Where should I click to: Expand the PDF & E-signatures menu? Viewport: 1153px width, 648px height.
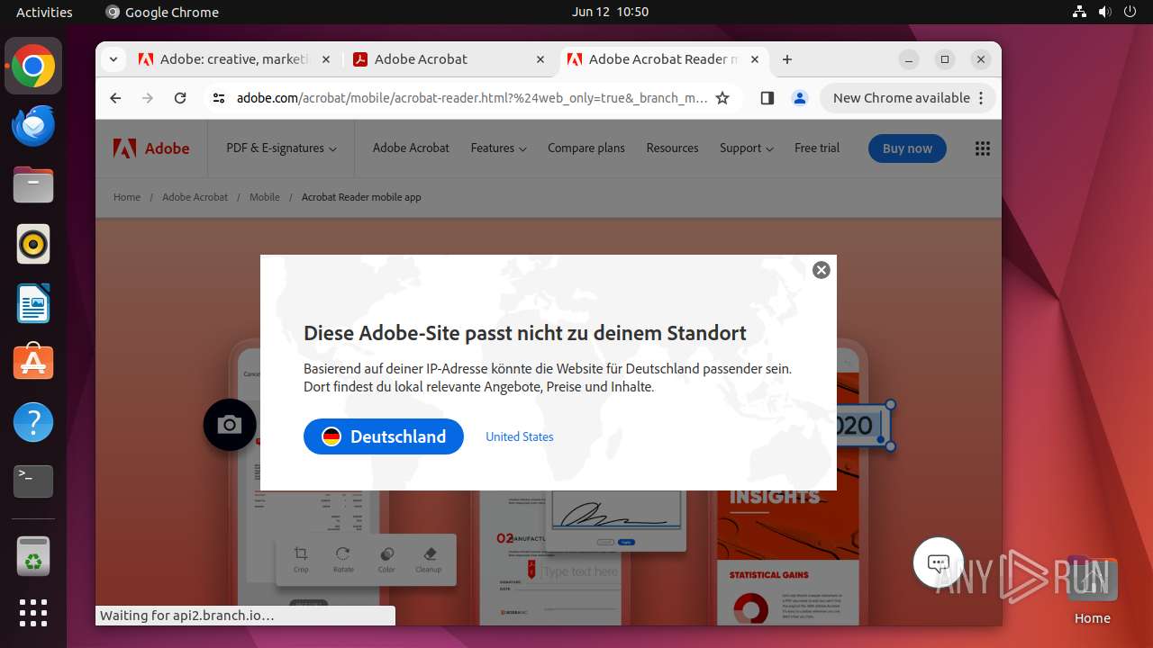click(281, 148)
